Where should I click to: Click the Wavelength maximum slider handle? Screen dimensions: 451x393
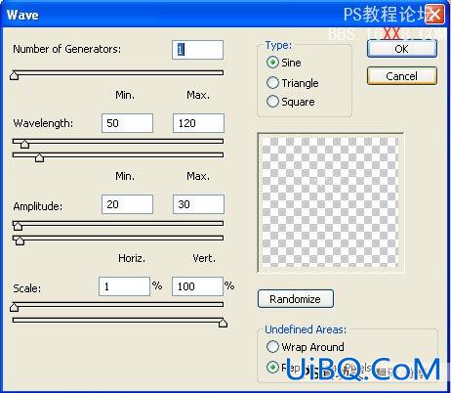point(39,157)
